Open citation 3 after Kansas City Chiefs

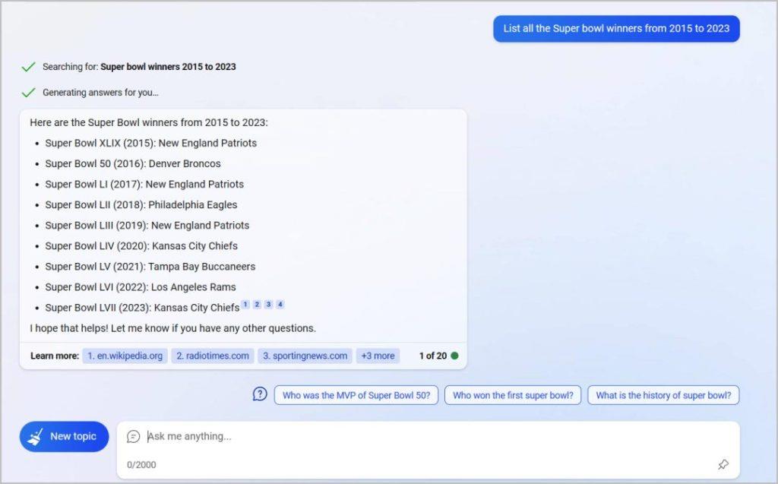(268, 304)
